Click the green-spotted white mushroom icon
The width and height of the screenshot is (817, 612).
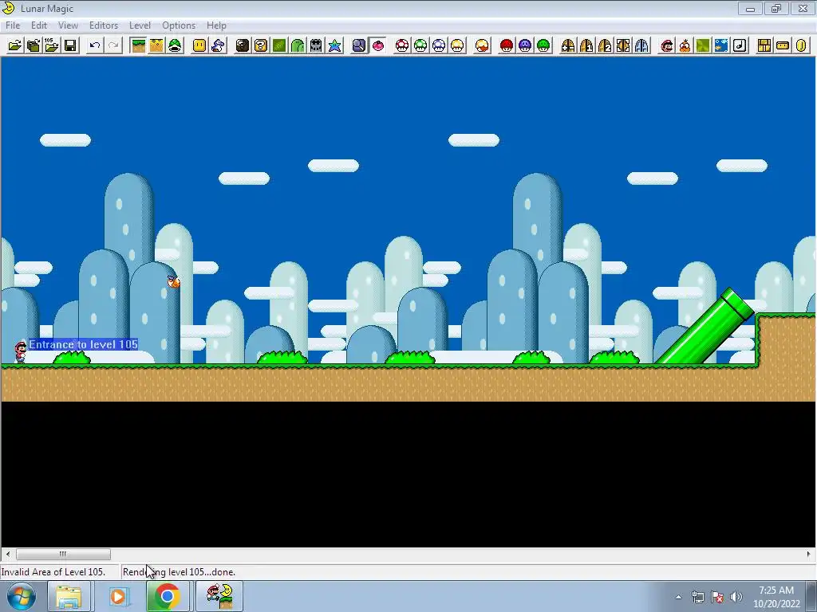click(420, 45)
